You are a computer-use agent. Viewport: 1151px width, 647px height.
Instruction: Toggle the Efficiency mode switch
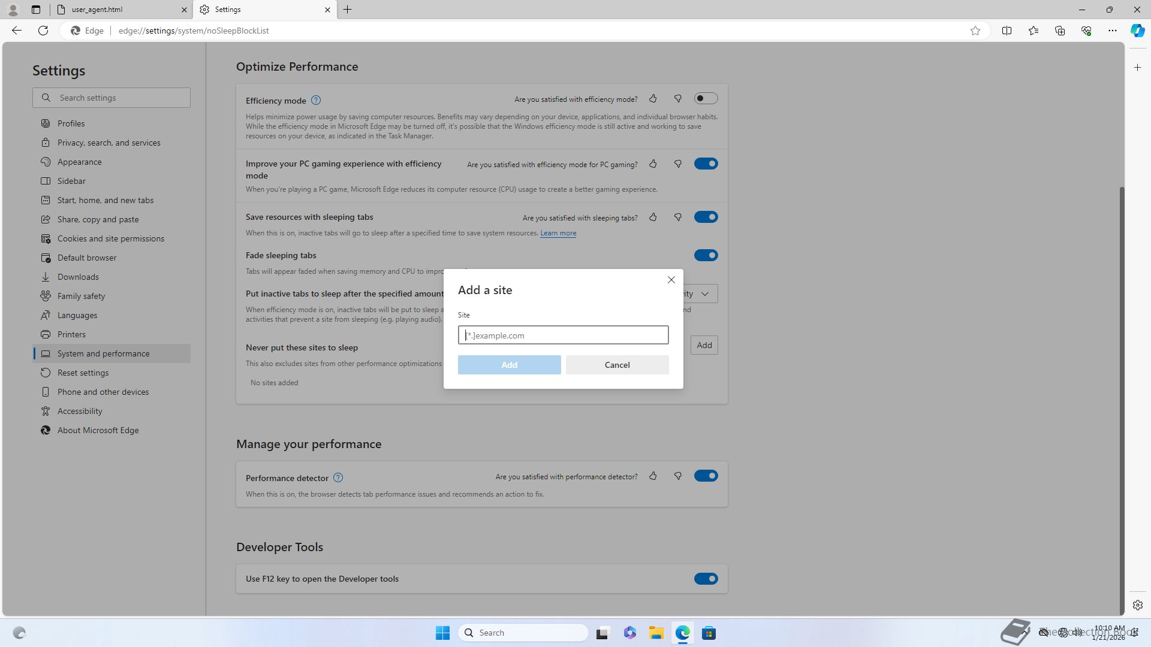pos(706,98)
